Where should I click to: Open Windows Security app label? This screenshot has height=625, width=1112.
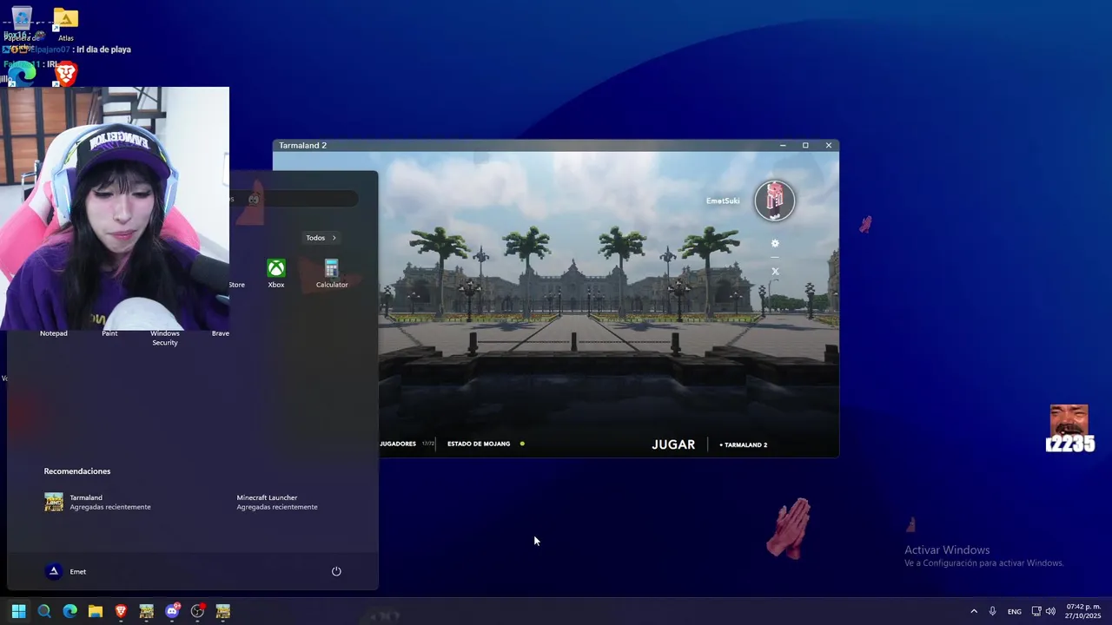[165, 338]
